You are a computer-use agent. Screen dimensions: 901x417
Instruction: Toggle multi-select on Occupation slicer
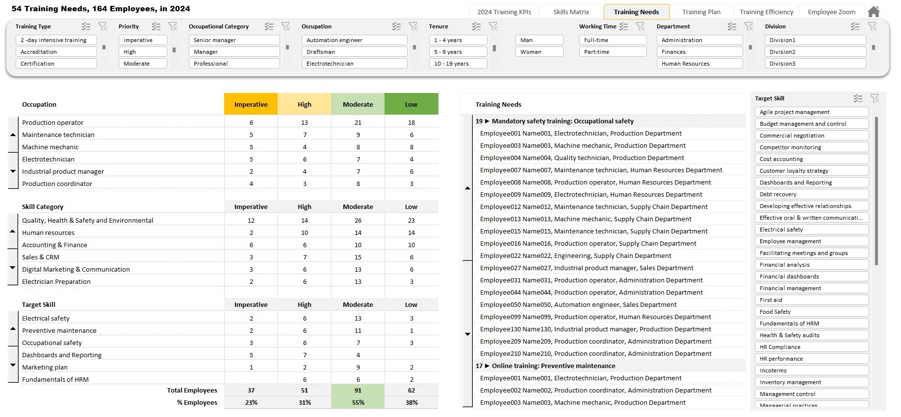coord(396,26)
